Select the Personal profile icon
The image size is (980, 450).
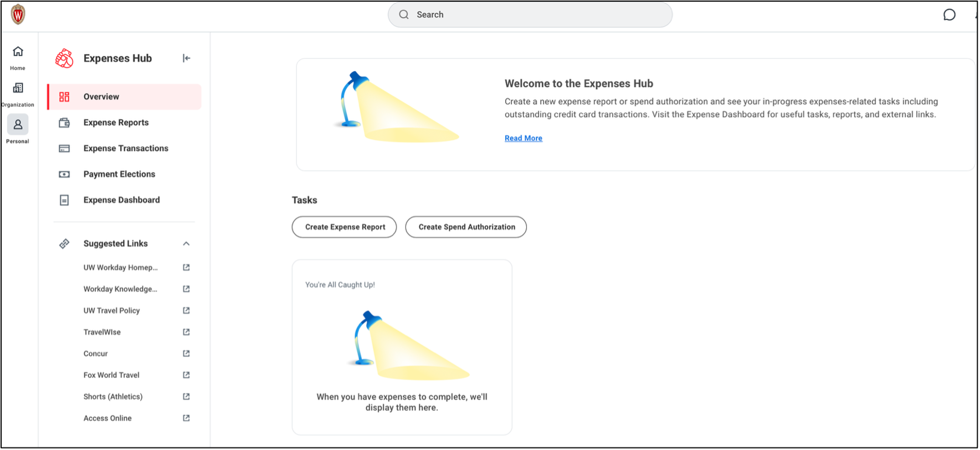click(x=18, y=125)
